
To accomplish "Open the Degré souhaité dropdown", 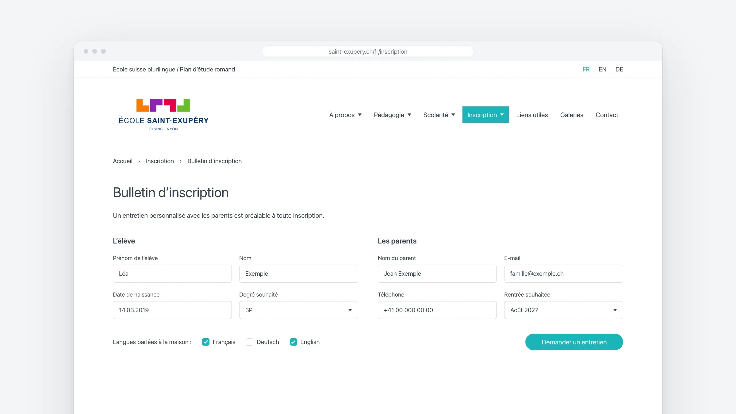I will click(298, 310).
